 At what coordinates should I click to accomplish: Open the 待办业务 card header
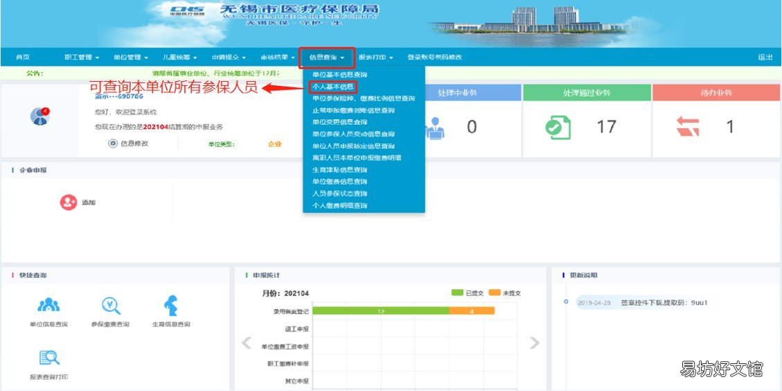(x=716, y=93)
